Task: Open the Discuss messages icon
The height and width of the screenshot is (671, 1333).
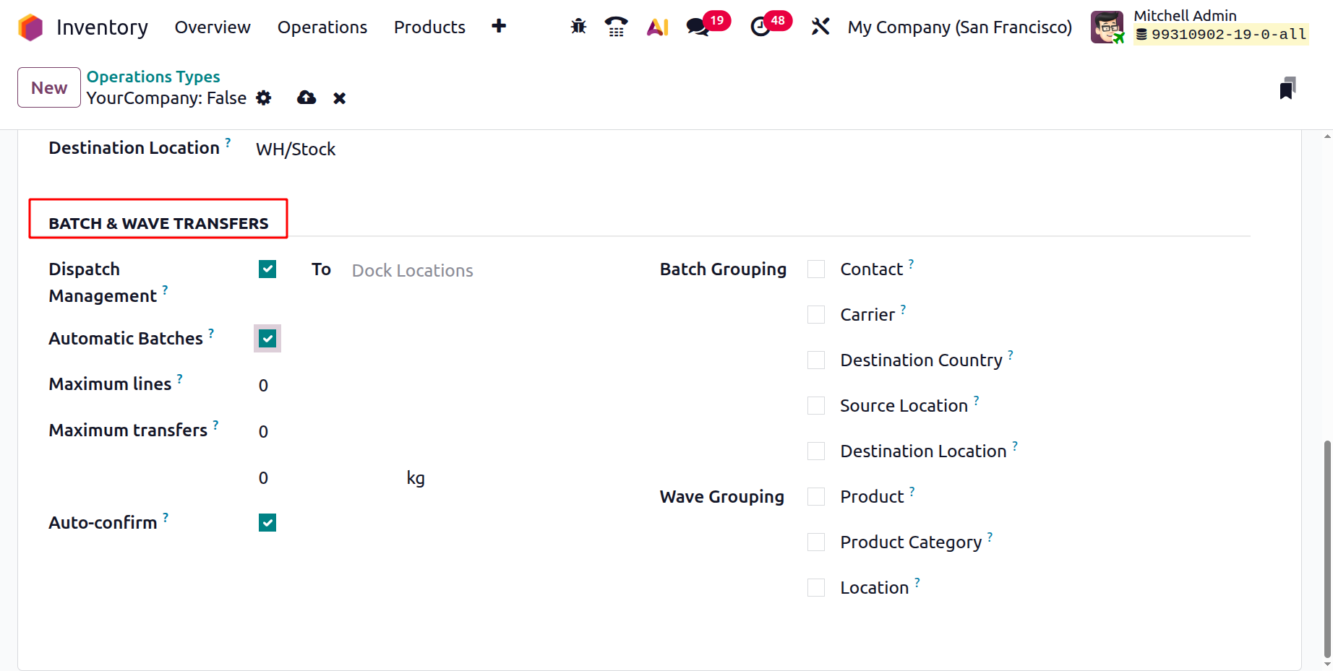Action: pyautogui.click(x=698, y=27)
